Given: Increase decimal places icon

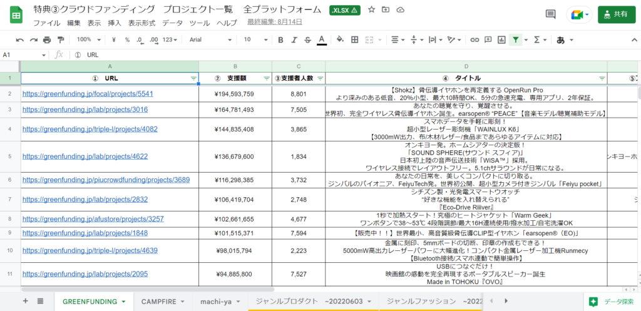Looking at the screenshot, I should coord(154,39).
